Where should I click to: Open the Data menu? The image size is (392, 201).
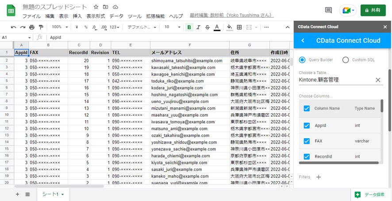click(x=116, y=16)
